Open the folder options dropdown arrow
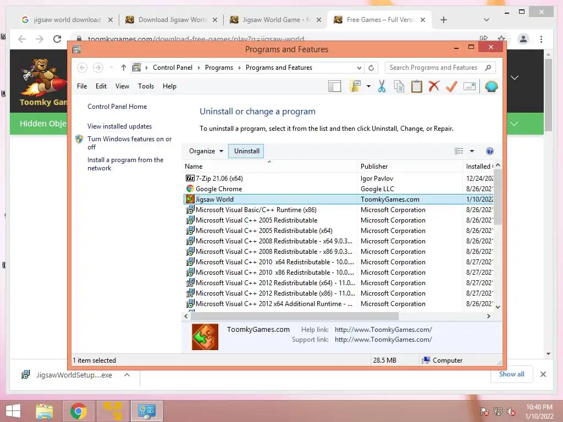This screenshot has width=563, height=422. point(368,86)
